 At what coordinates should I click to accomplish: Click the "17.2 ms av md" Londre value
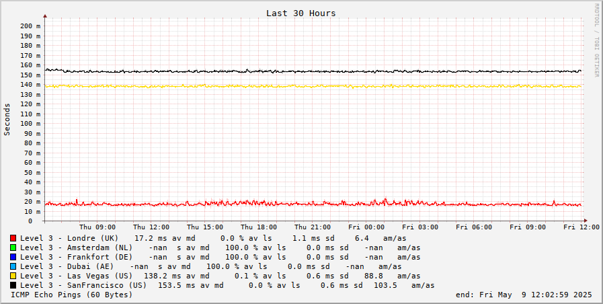point(165,238)
